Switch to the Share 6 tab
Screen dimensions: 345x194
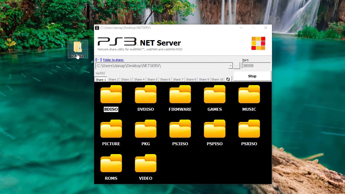165,79
